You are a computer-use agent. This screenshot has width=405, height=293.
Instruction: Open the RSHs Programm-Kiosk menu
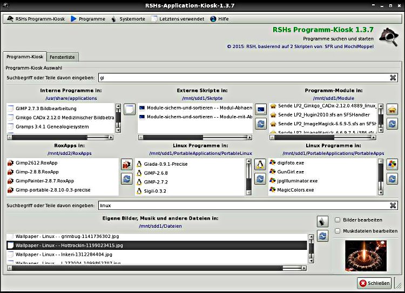pyautogui.click(x=36, y=19)
